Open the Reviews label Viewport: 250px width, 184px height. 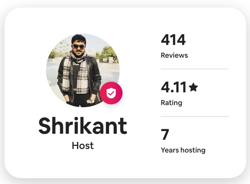[x=174, y=56]
